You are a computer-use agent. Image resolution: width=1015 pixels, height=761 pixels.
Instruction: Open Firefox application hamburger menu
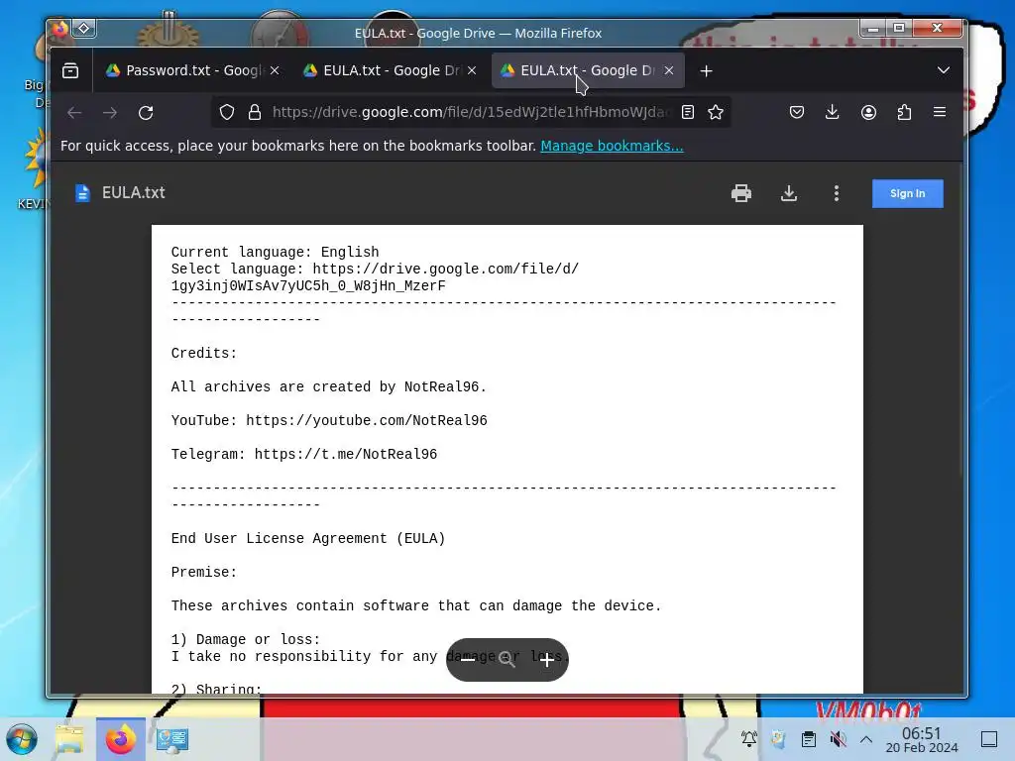[x=940, y=113]
